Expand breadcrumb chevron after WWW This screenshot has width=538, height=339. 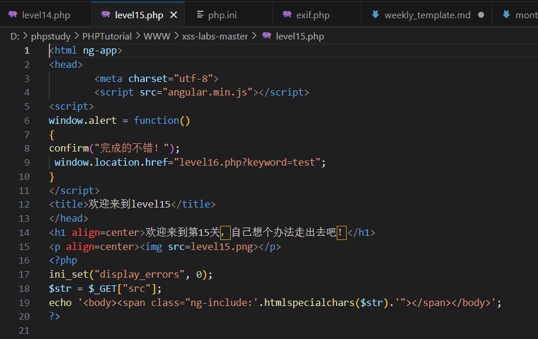pos(176,36)
